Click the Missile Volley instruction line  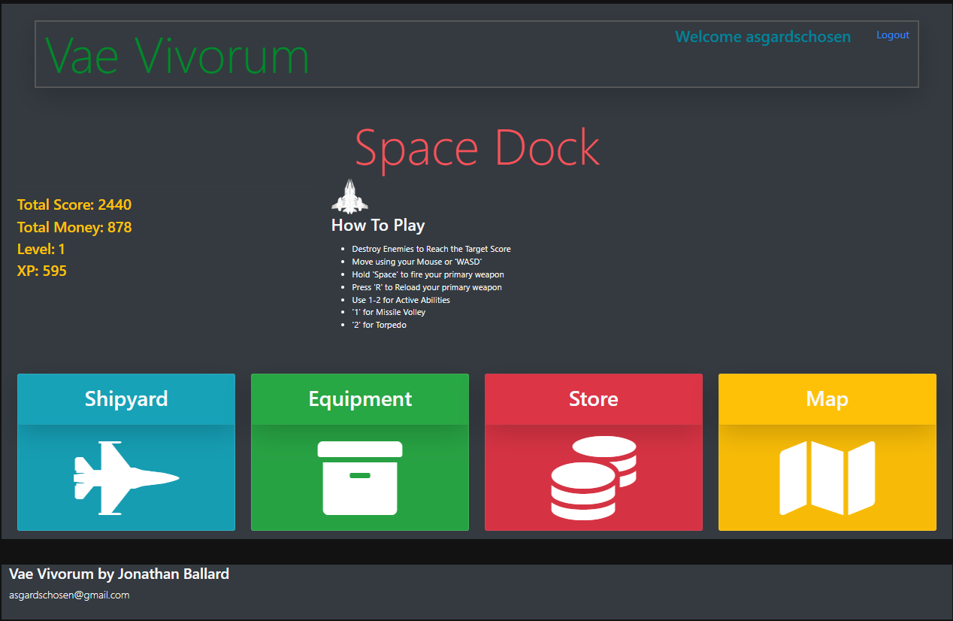click(389, 312)
